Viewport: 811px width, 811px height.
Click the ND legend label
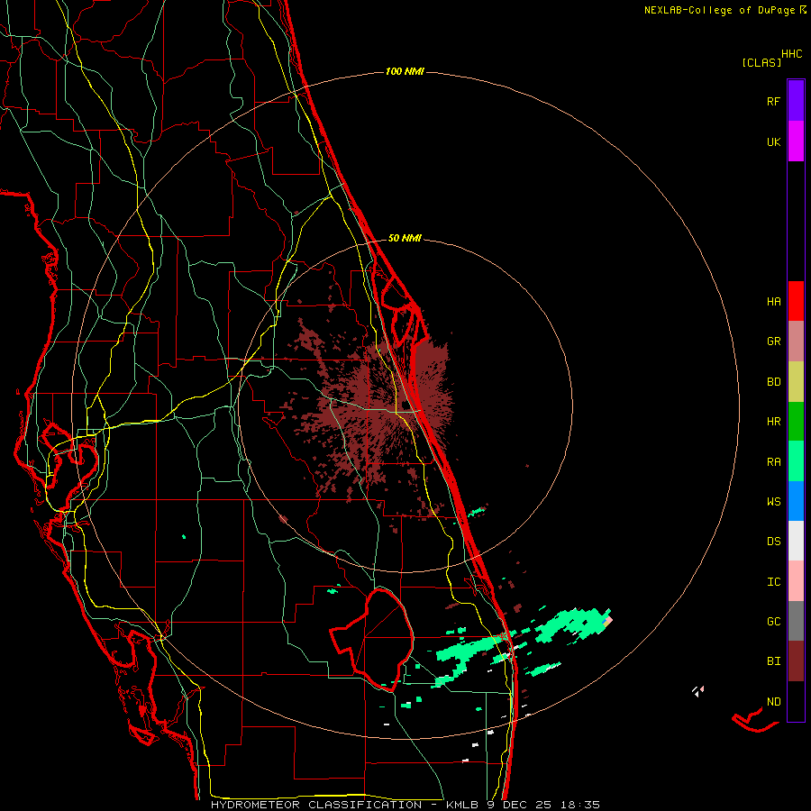pyautogui.click(x=773, y=702)
